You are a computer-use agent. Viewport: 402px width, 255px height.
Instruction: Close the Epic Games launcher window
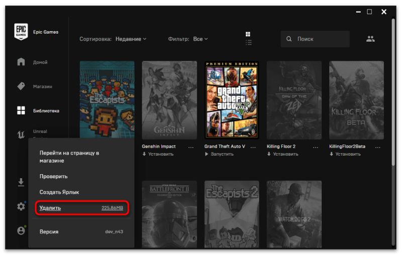pos(384,12)
